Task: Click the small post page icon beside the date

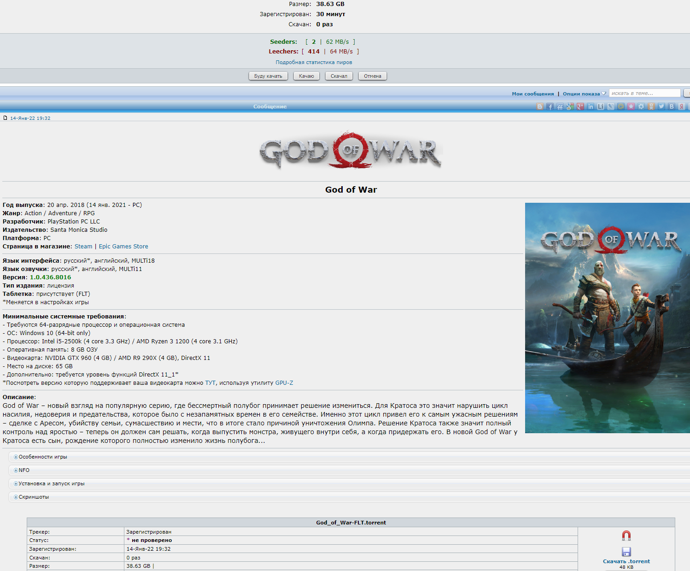Action: click(x=6, y=118)
